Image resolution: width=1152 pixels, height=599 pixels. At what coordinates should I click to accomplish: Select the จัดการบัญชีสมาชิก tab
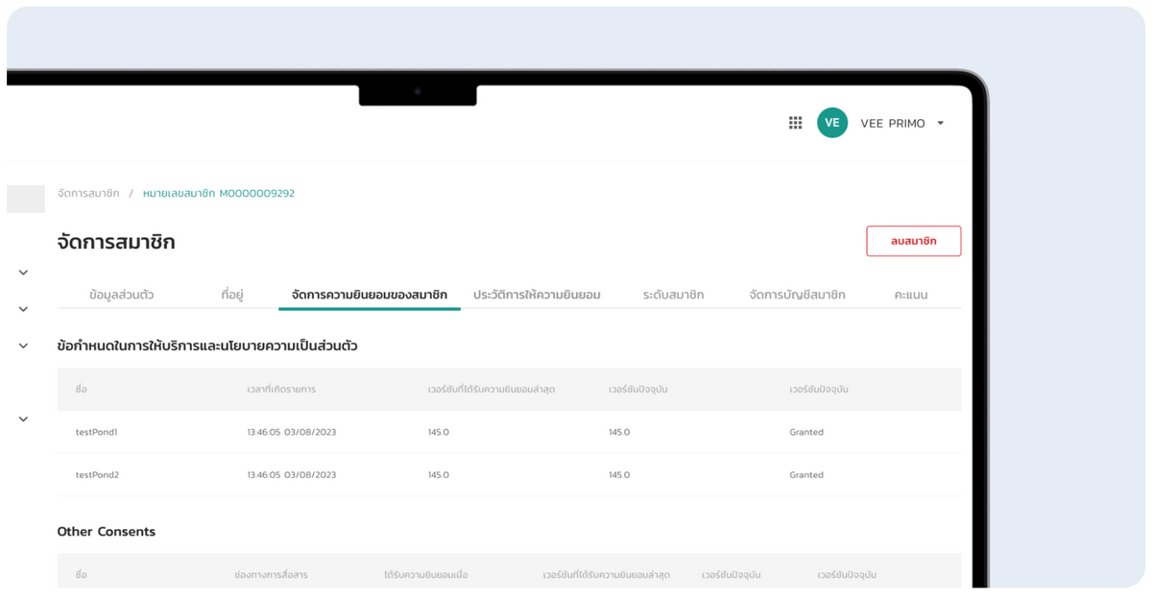(x=800, y=295)
